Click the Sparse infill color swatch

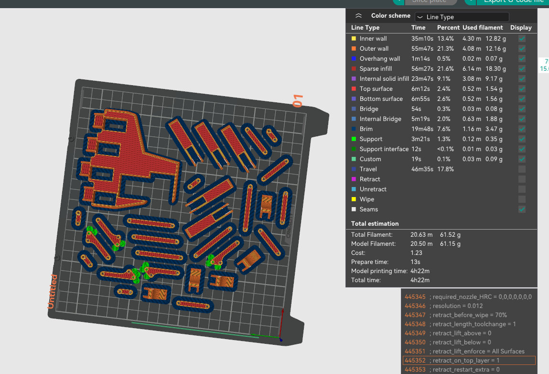click(x=354, y=69)
